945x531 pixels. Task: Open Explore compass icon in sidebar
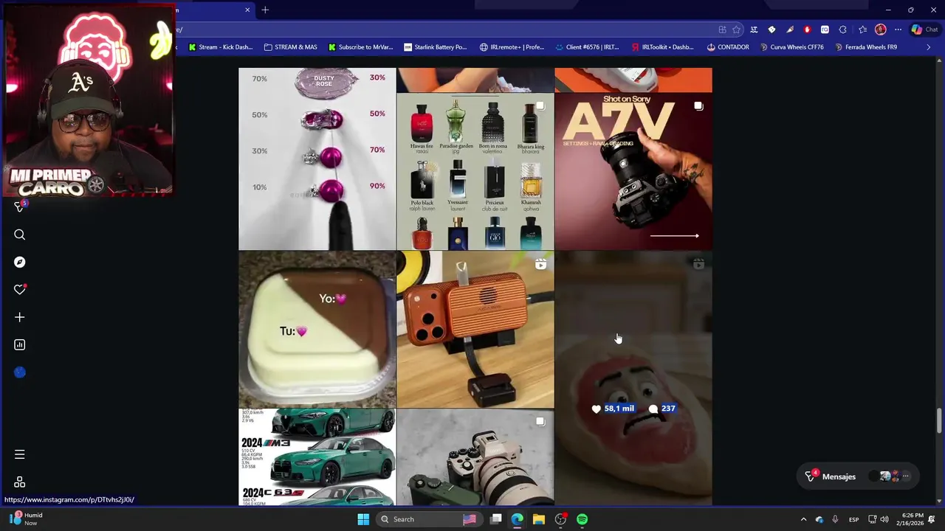coord(20,262)
